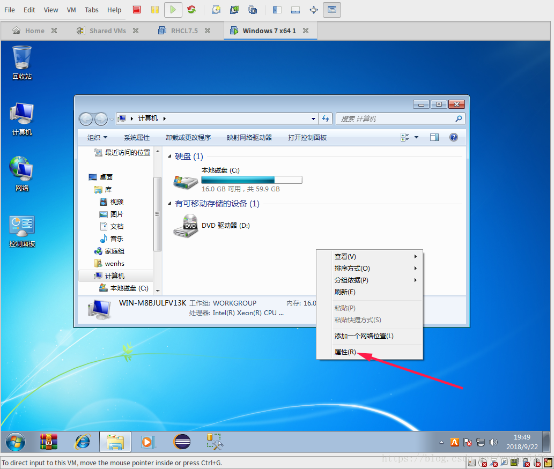Screen dimensions: 554x469
Task: Select the DVD 驱动器 (D:) item
Action: [x=212, y=226]
